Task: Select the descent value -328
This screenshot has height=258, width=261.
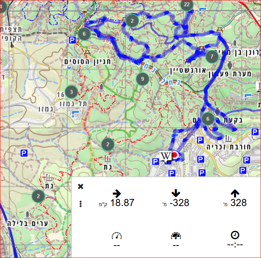Action: (179, 203)
